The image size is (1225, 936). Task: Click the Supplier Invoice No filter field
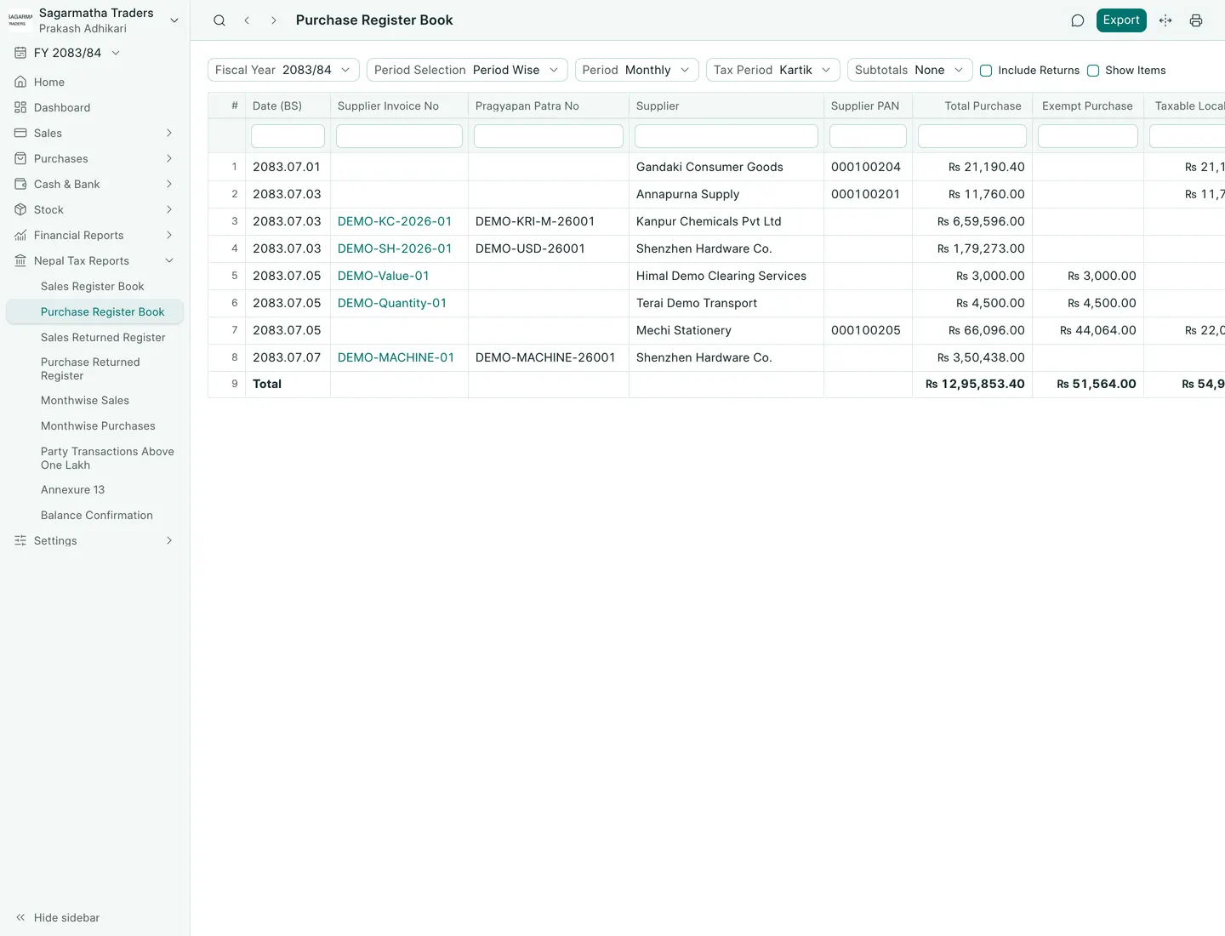coord(399,136)
